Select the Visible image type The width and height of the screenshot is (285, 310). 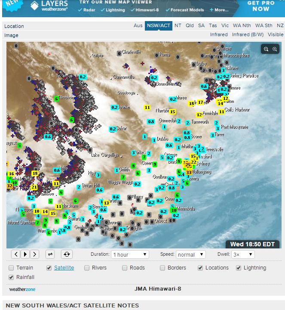point(276,34)
